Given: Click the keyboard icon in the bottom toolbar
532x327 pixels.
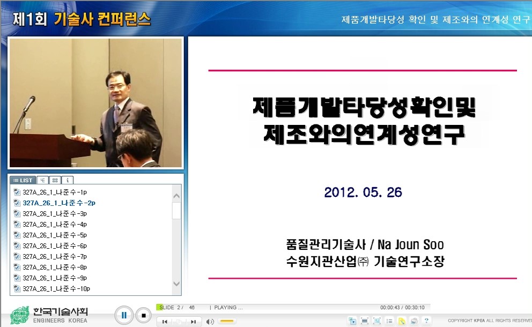Looking at the screenshot, I should 364,321.
